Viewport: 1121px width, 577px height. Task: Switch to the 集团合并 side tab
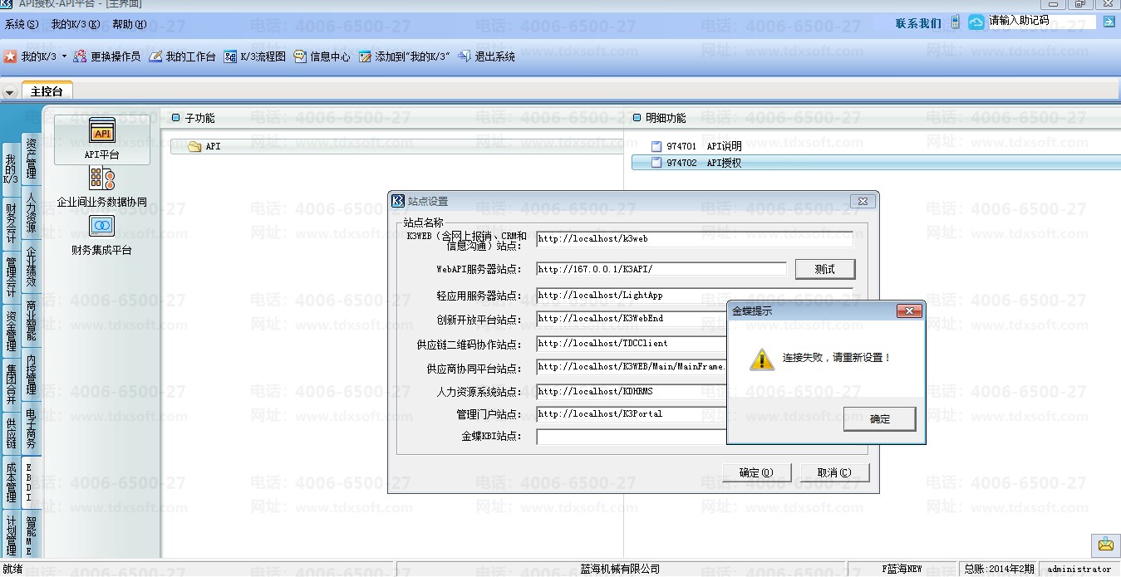tap(10, 384)
